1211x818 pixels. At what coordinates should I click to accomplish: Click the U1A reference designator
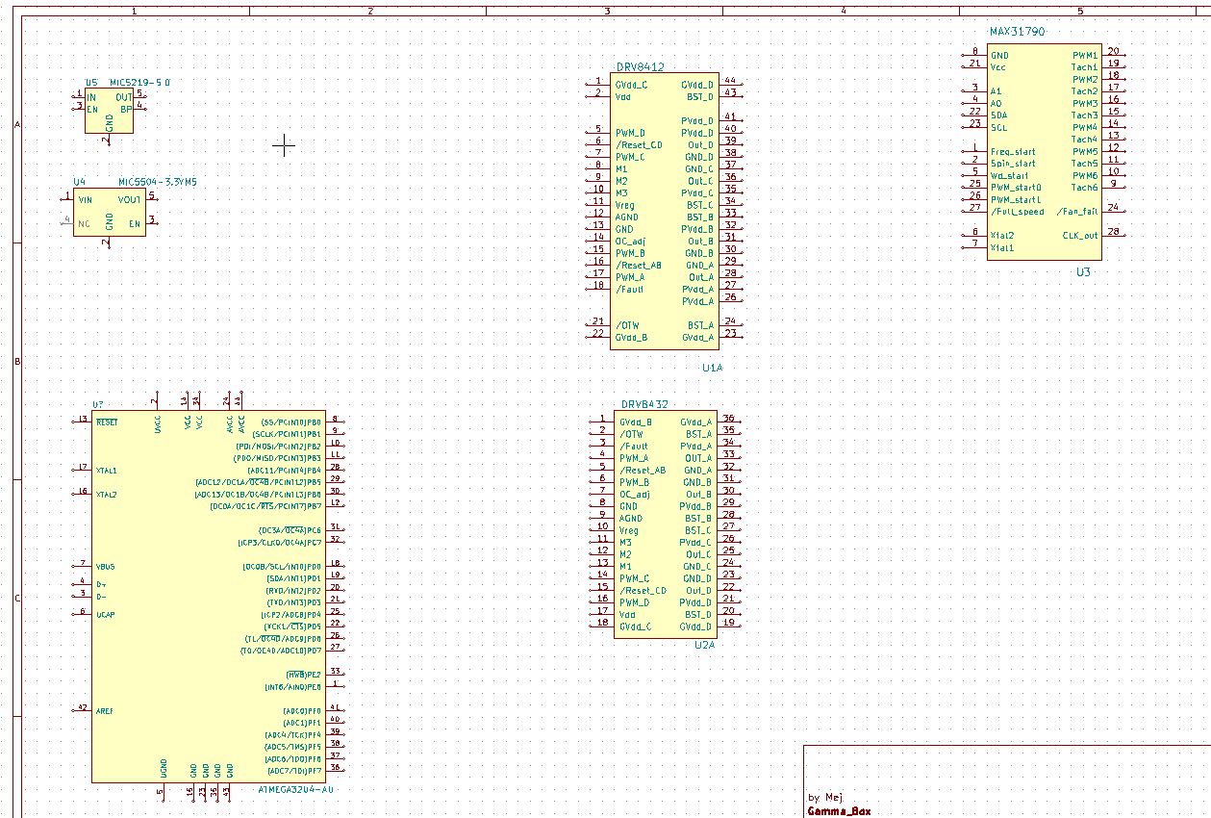pyautogui.click(x=712, y=368)
